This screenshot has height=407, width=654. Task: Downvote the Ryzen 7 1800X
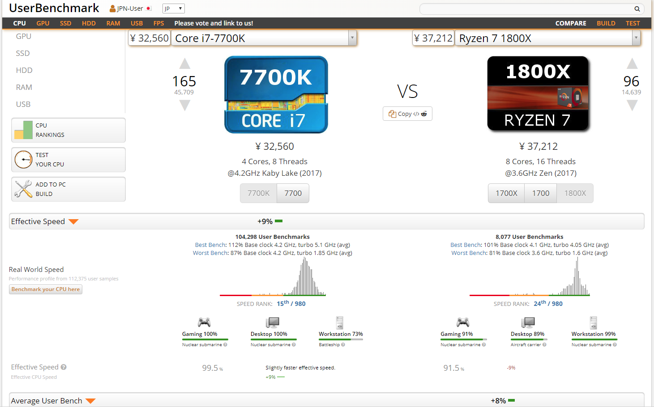(x=632, y=105)
